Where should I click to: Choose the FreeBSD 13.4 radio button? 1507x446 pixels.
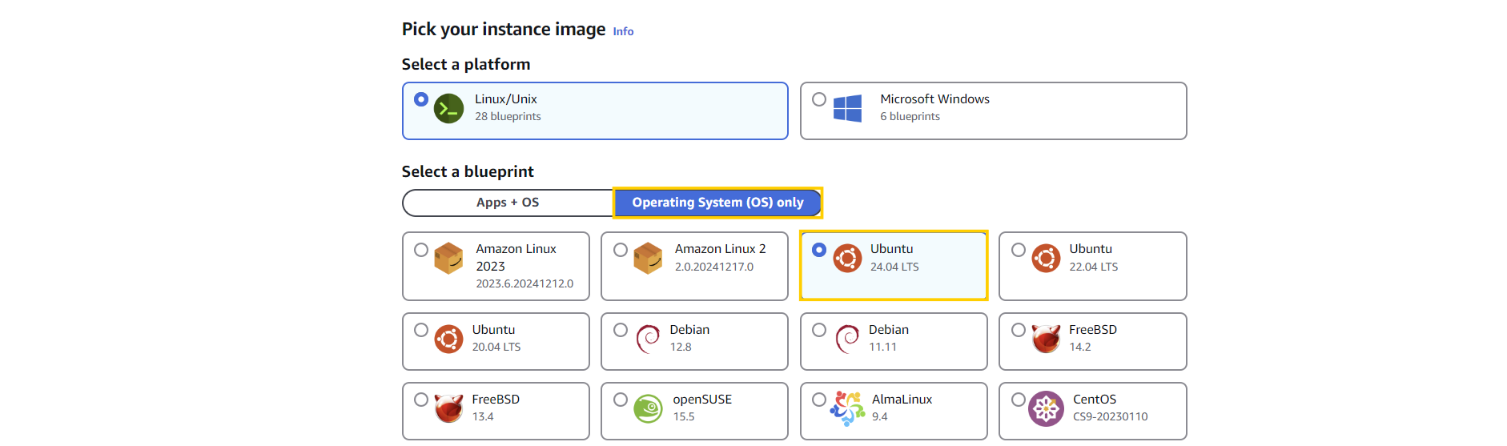[421, 400]
